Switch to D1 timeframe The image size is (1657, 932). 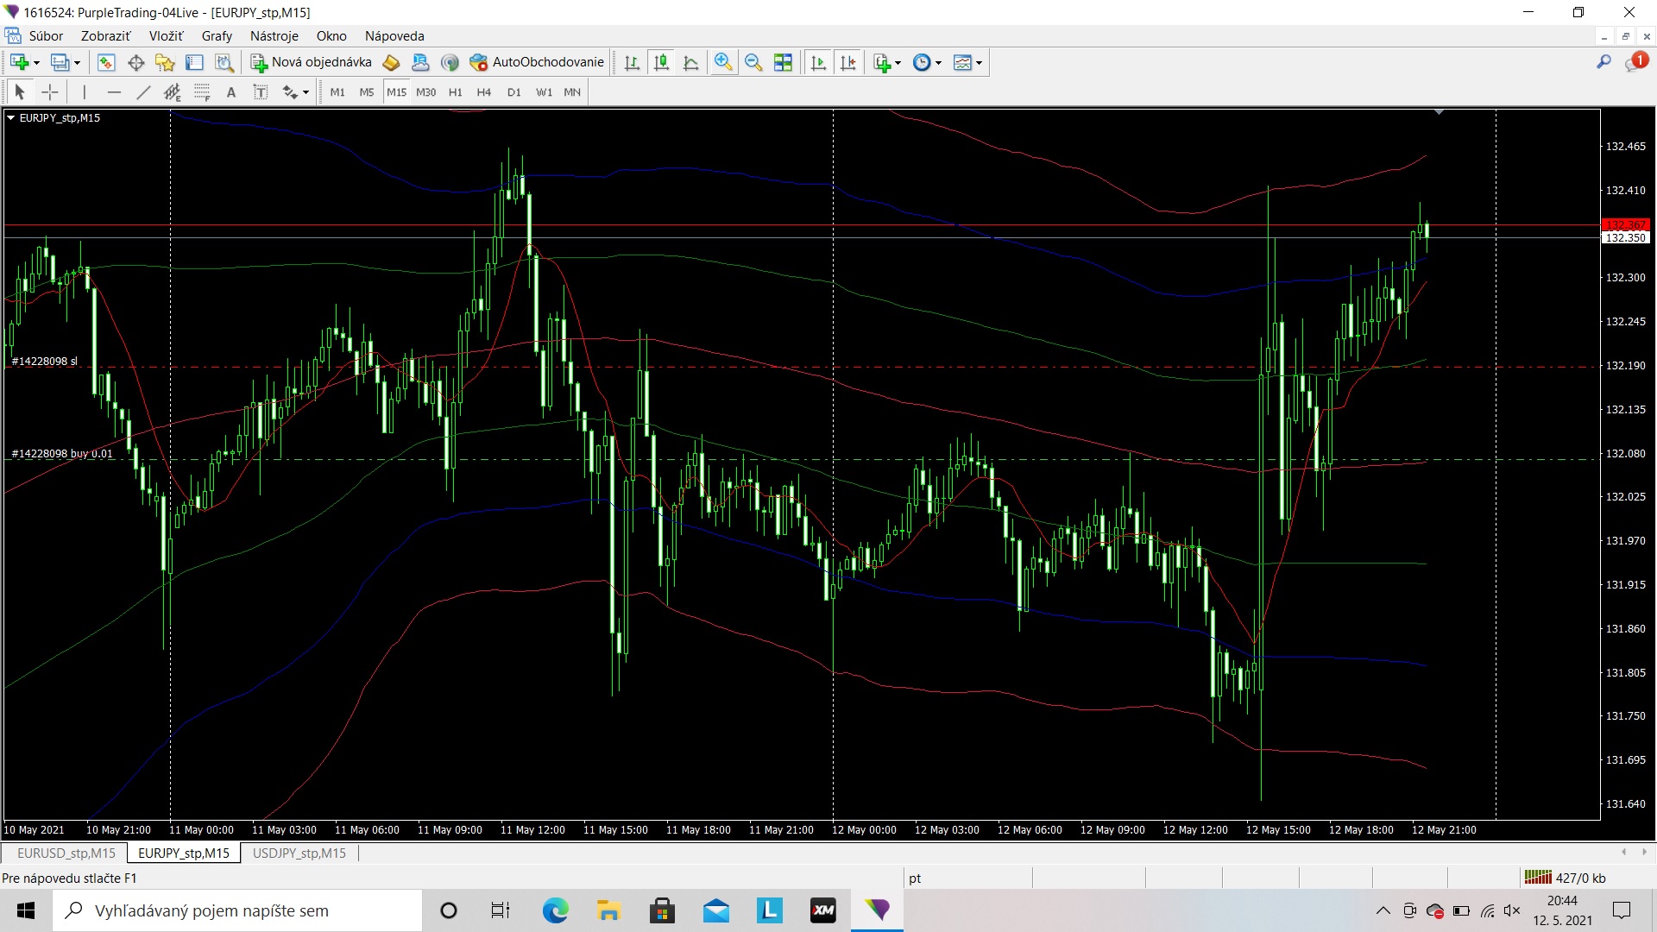(514, 91)
